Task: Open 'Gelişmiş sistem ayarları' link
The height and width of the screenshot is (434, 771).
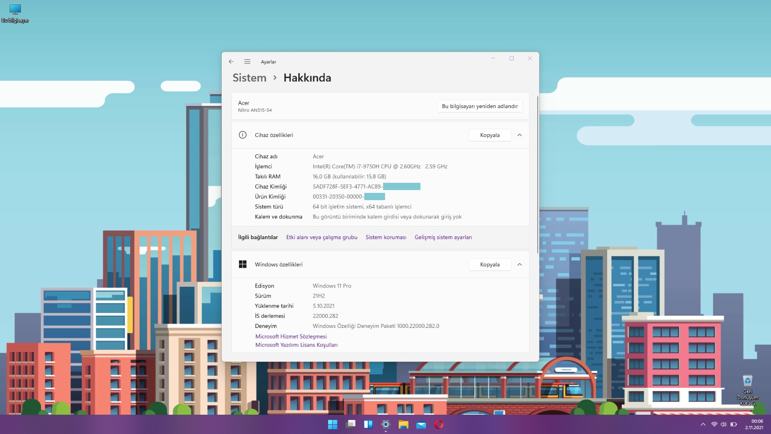Action: [443, 237]
